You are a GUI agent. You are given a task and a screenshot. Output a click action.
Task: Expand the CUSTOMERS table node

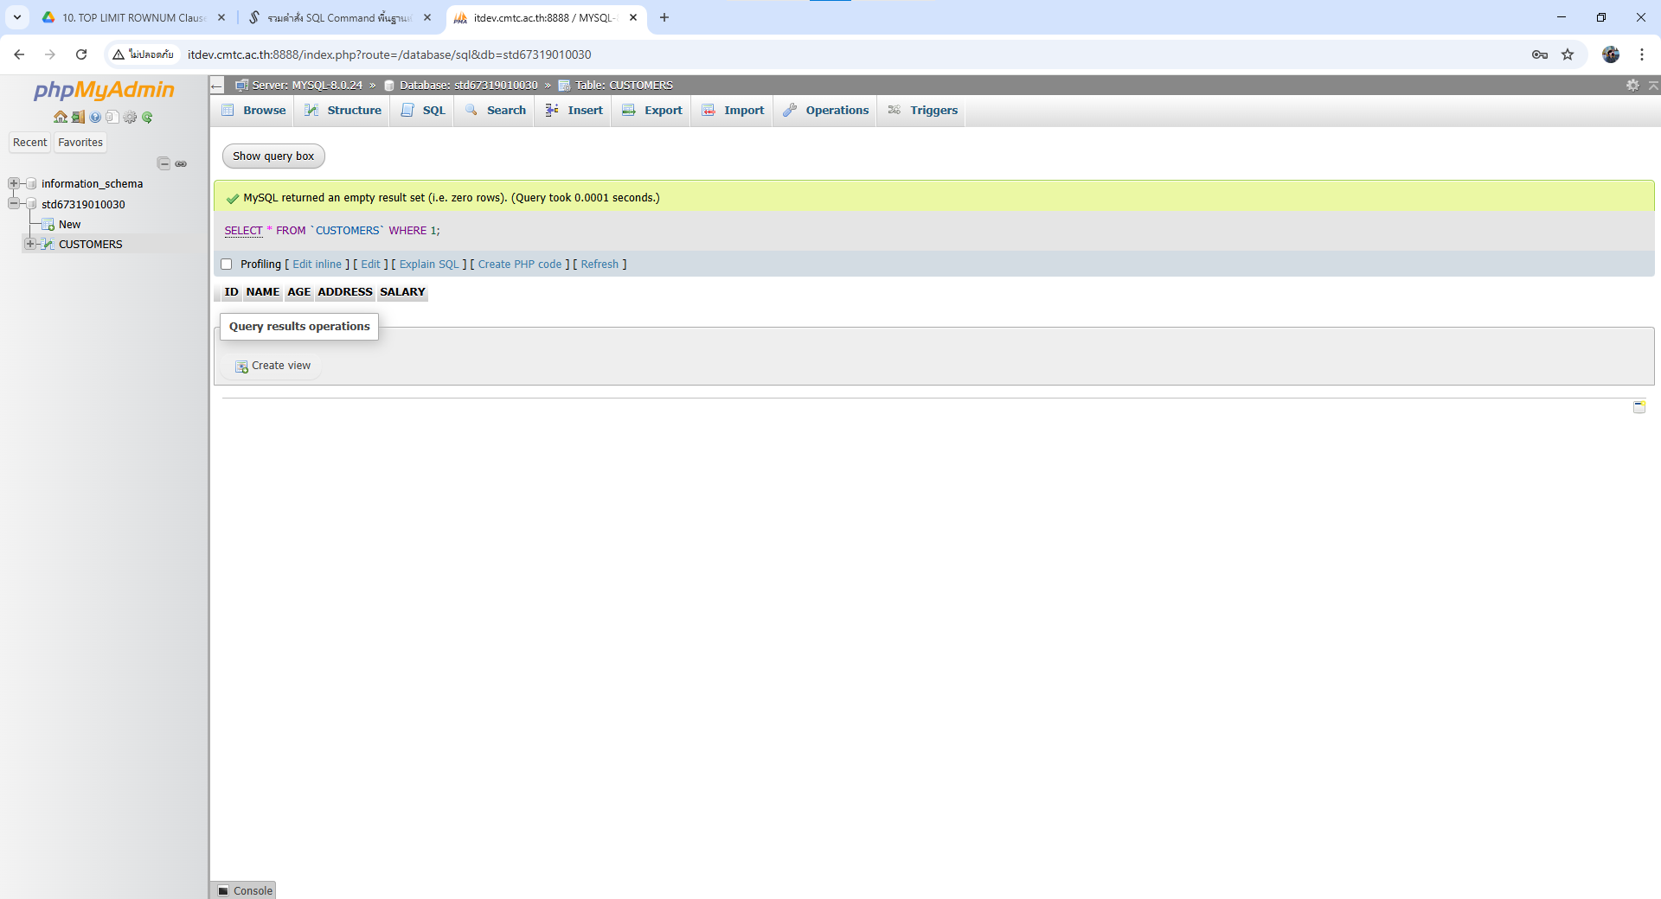click(30, 244)
